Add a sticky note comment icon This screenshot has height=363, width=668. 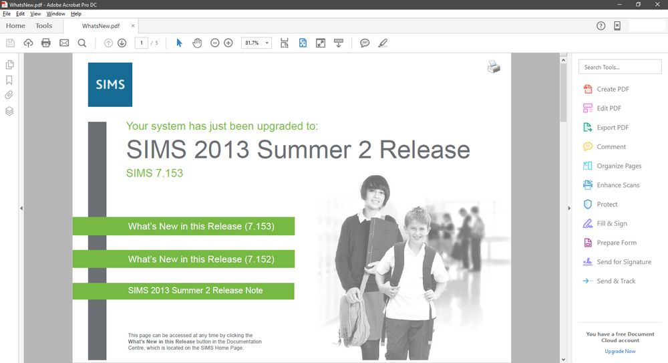pos(365,43)
